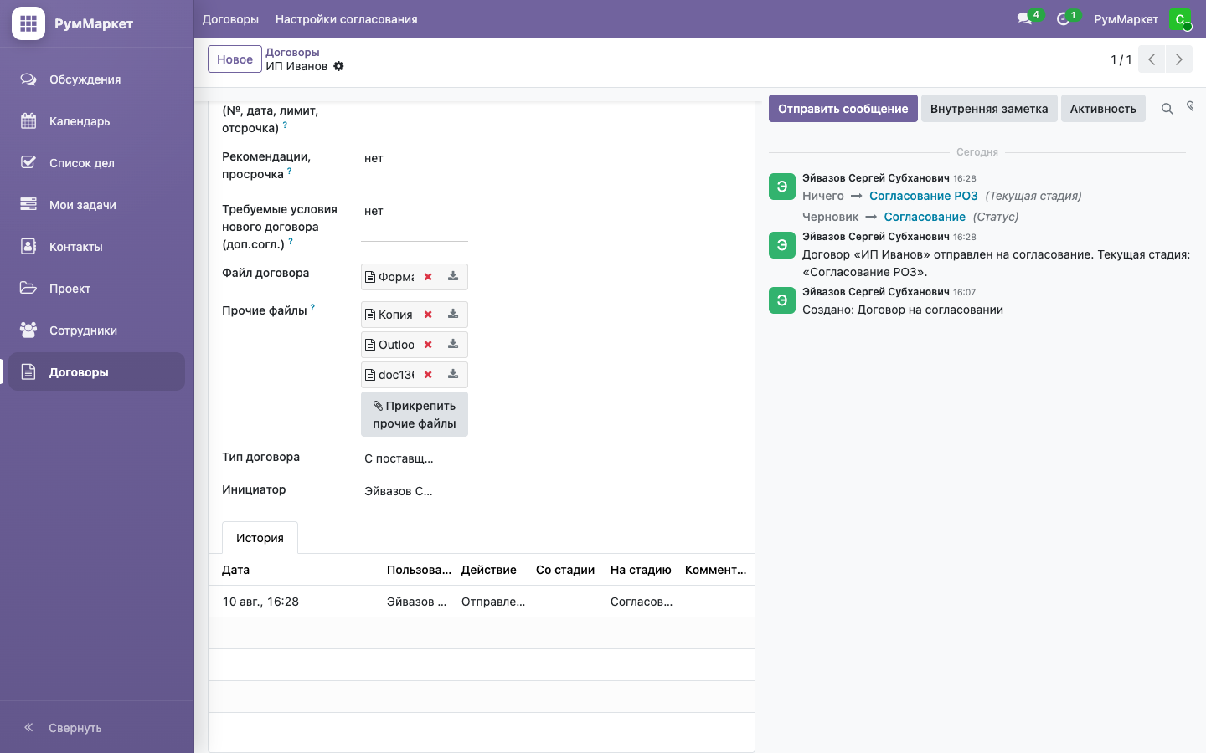
Task: Delete the Копия attachment
Action: click(428, 315)
